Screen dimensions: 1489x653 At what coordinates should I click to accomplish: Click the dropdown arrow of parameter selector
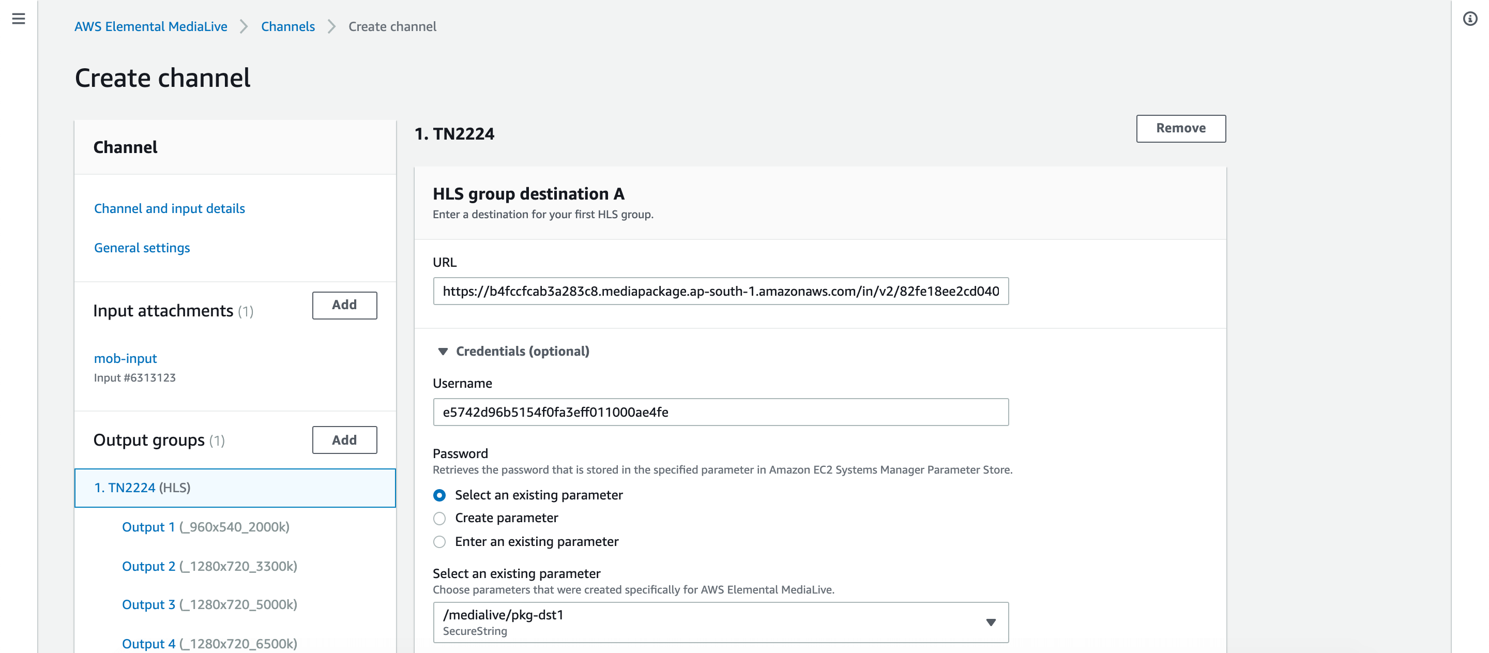tap(991, 622)
